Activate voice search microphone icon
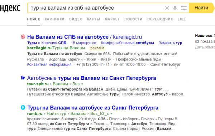The image size is (215, 136). pos(175,8)
